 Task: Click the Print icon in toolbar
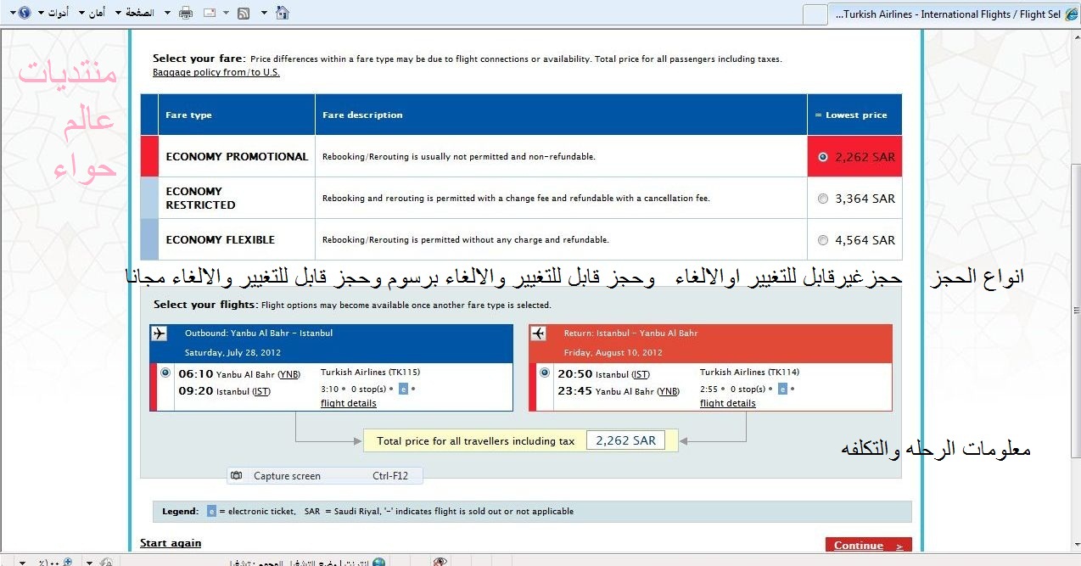(x=186, y=13)
